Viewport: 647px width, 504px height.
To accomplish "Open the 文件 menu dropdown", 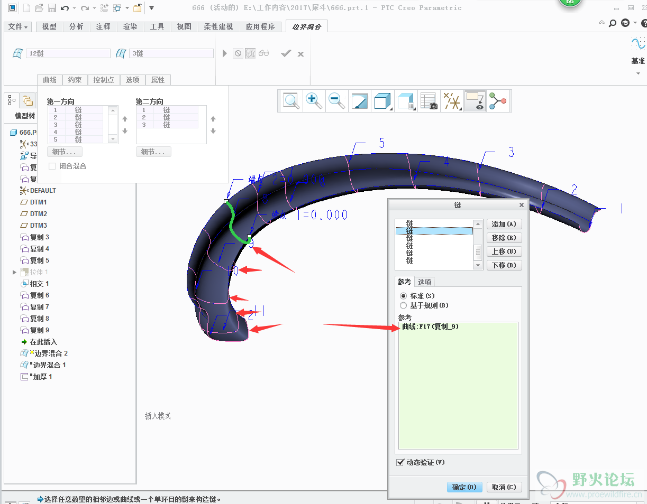I will pyautogui.click(x=18, y=26).
